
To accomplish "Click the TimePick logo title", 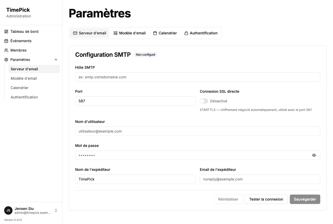I will point(18,10).
